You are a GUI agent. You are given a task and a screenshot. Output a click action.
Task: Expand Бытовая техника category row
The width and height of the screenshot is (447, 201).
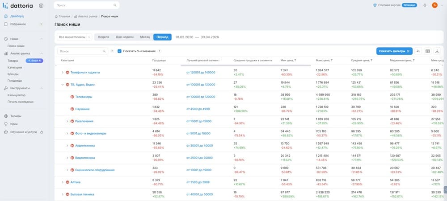63,194
